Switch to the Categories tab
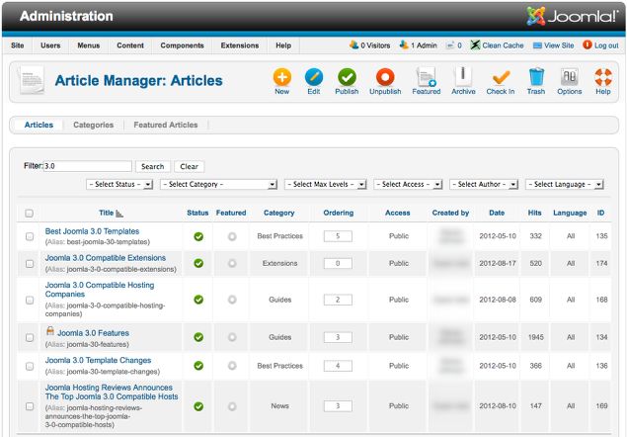Viewport: 627px width, 437px height. (x=93, y=125)
